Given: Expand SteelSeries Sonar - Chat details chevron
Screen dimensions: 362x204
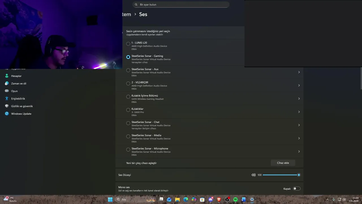Looking at the screenshot, I should [x=299, y=125].
